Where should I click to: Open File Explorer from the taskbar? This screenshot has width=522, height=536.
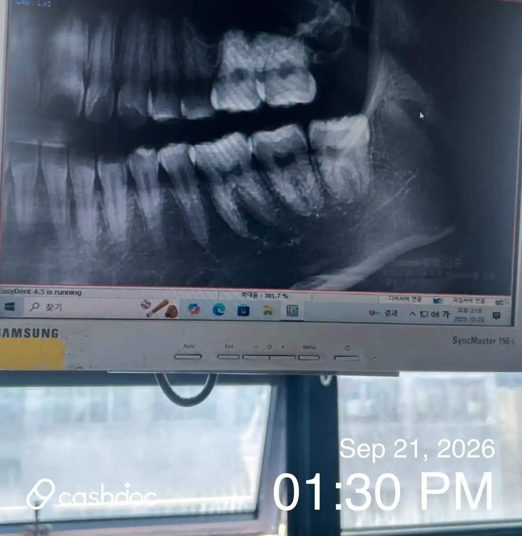(268, 311)
